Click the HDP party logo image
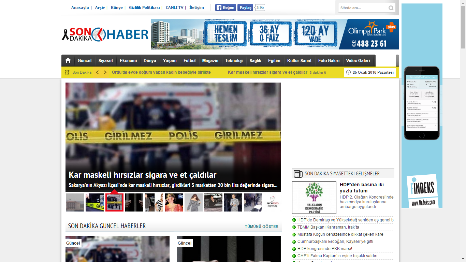 [x=314, y=198]
